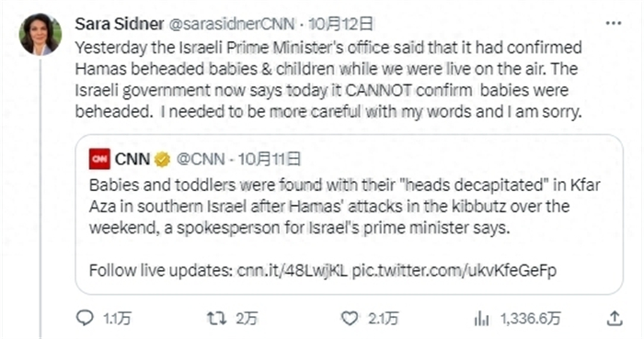This screenshot has height=339, width=644.
Task: Open the view analytics bar chart icon
Action: (x=481, y=319)
